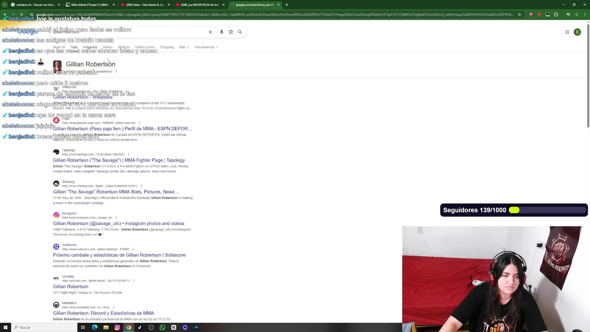The width and height of the screenshot is (590, 332).
Task: Click the Chrome profile icon in toolbar
Action: (x=576, y=14)
